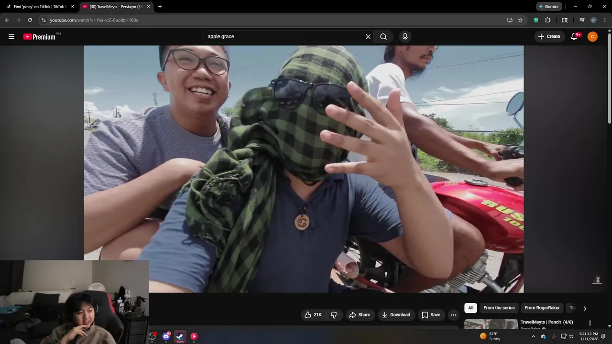The image size is (612, 344).
Task: Open the red play app on taskbar
Action: 194,336
